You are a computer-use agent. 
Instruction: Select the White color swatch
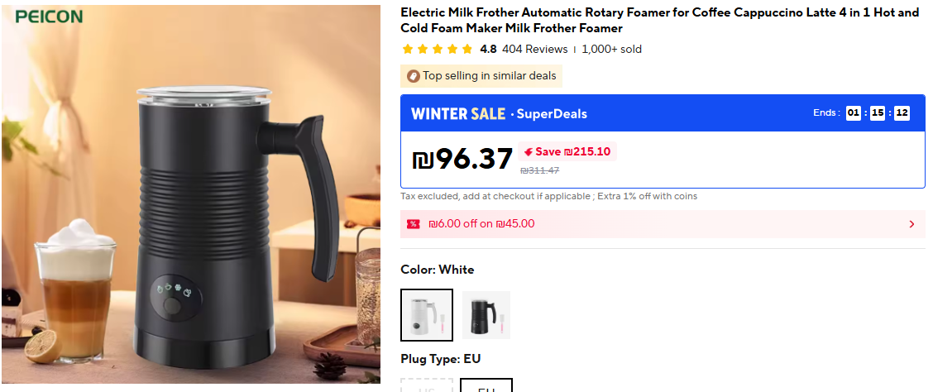pyautogui.click(x=427, y=315)
